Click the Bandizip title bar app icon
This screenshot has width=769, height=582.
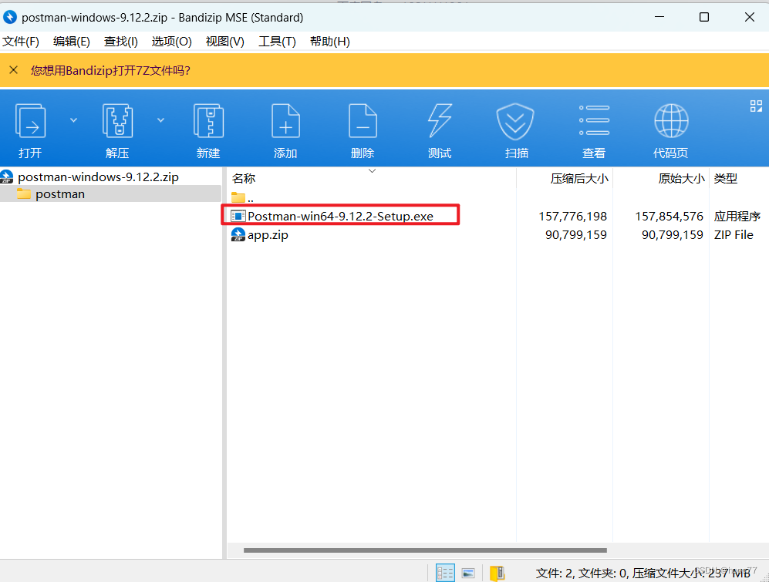click(x=10, y=17)
